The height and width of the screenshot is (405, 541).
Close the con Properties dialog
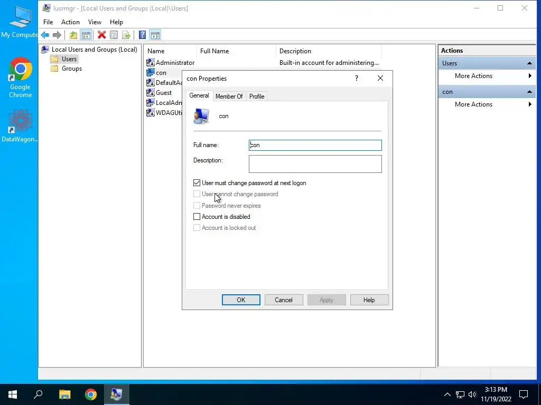(380, 78)
